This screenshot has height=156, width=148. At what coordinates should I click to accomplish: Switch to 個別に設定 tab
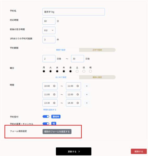(x=97, y=77)
